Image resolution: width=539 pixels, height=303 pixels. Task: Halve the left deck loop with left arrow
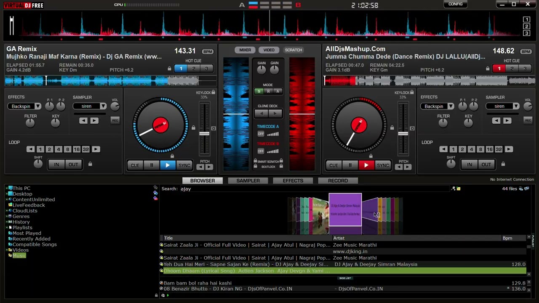(30, 149)
